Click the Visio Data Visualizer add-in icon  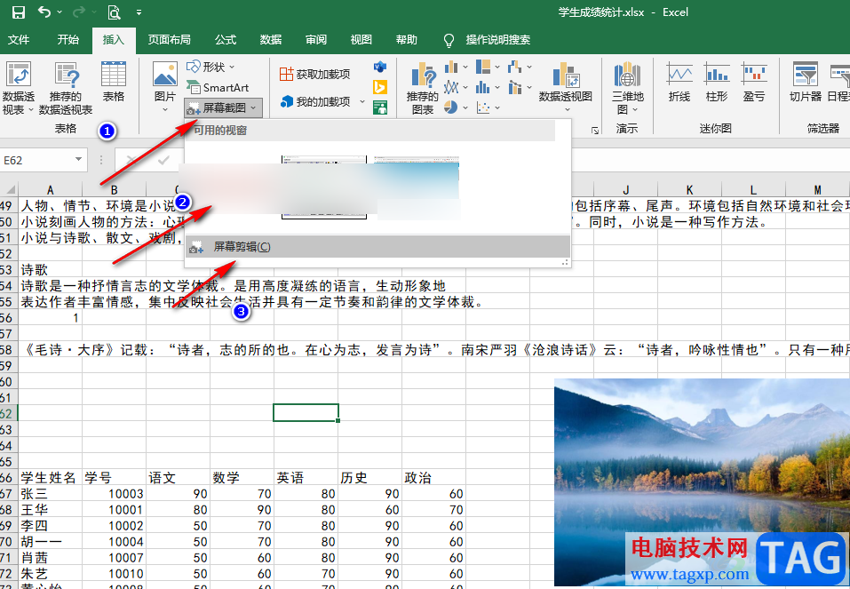380,67
